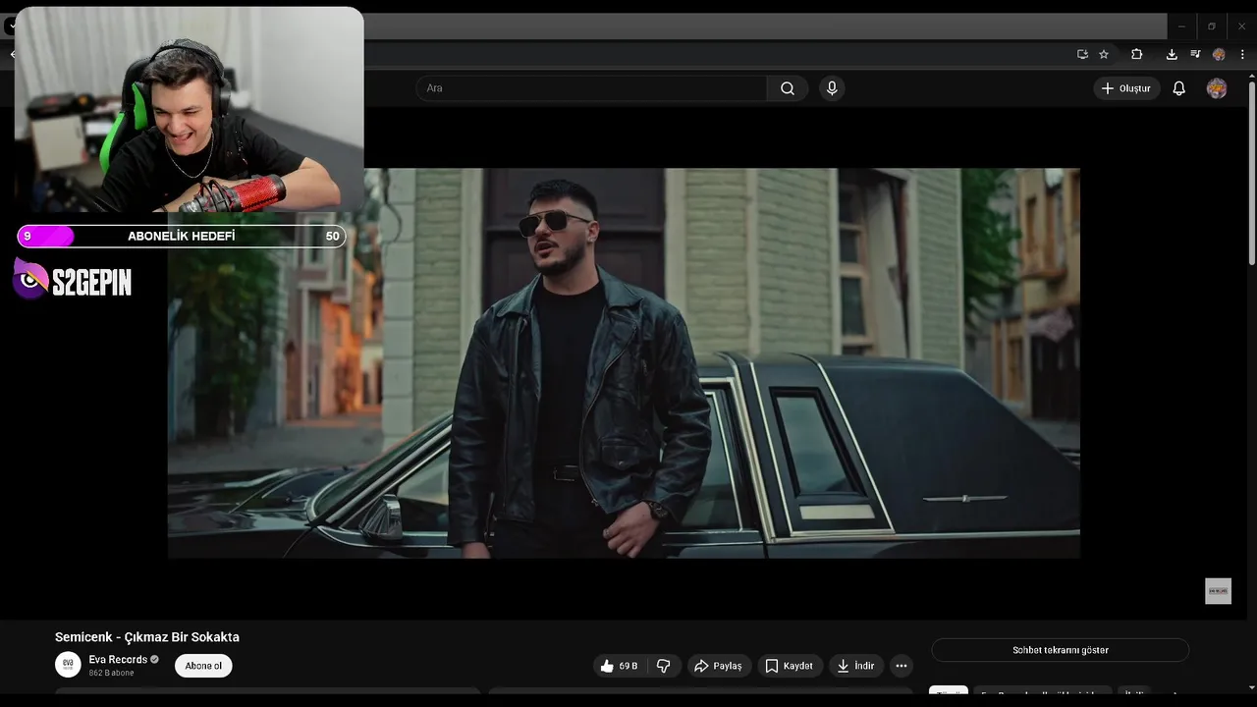Click the ABONELİK HEDEFİ progress bar overlay
The width and height of the screenshot is (1257, 707).
182,237
